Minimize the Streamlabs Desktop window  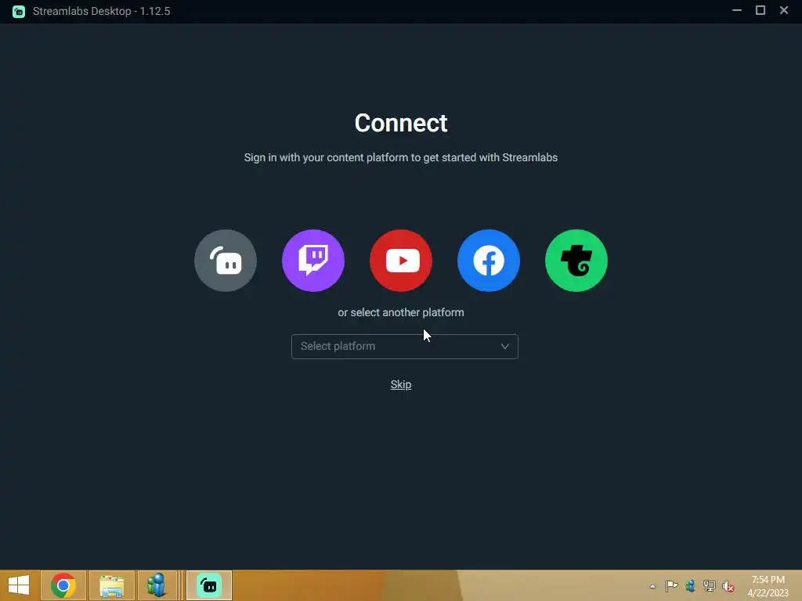(737, 10)
